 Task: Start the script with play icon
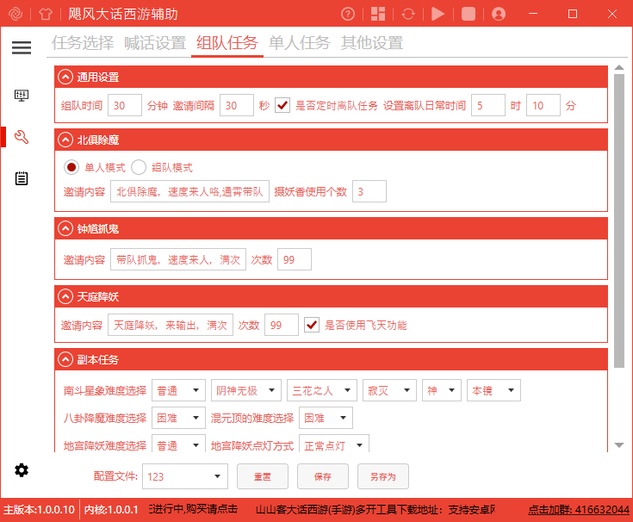tap(438, 14)
